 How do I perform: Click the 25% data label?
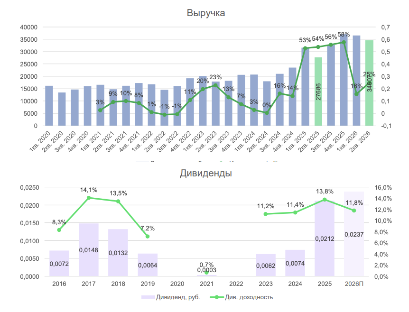(369, 74)
